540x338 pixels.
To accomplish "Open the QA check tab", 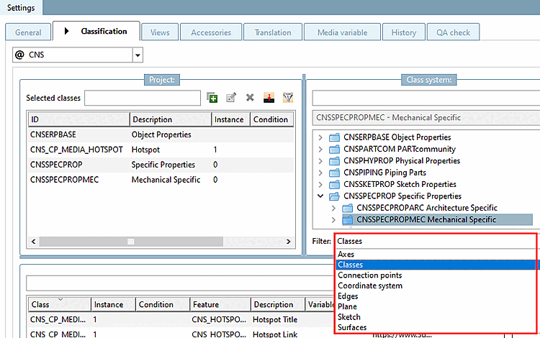I will click(453, 32).
